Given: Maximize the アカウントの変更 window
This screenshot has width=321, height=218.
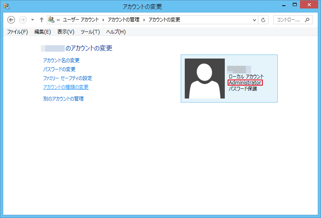Looking at the screenshot, I should (295, 5).
